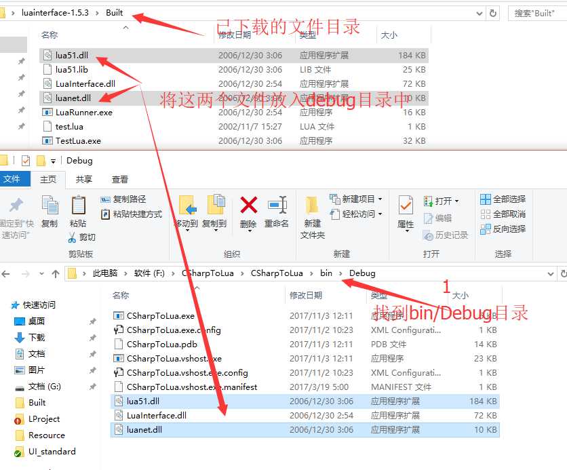Click the Copy To folder icon
This screenshot has height=470, width=567.
(216, 205)
